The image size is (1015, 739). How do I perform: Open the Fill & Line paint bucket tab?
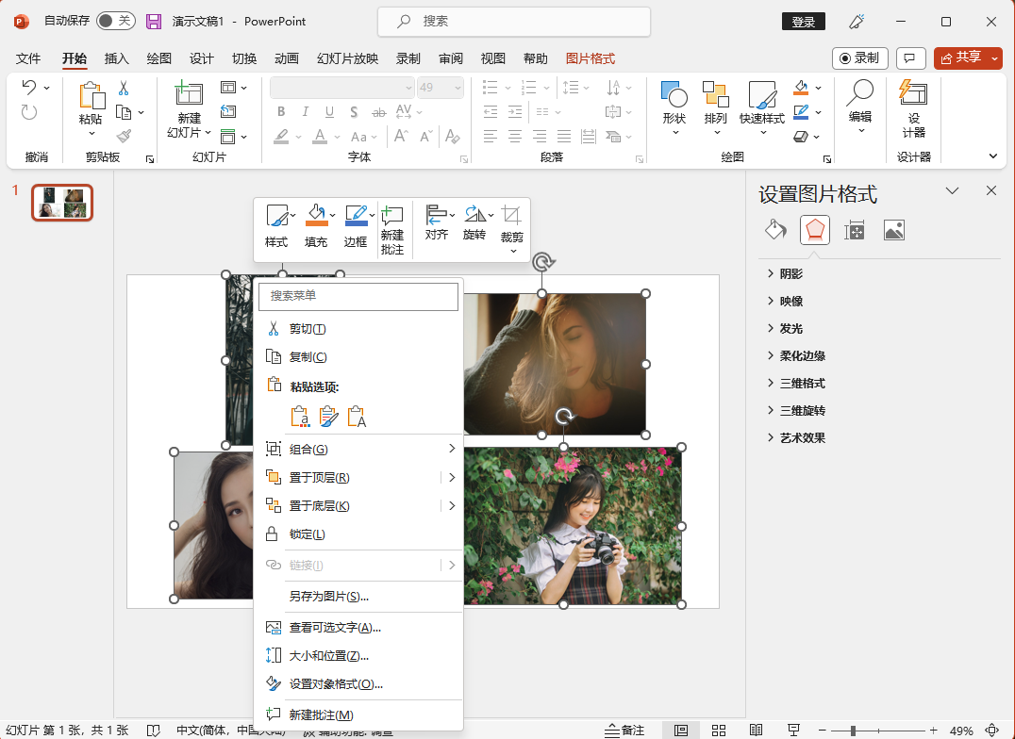click(774, 230)
